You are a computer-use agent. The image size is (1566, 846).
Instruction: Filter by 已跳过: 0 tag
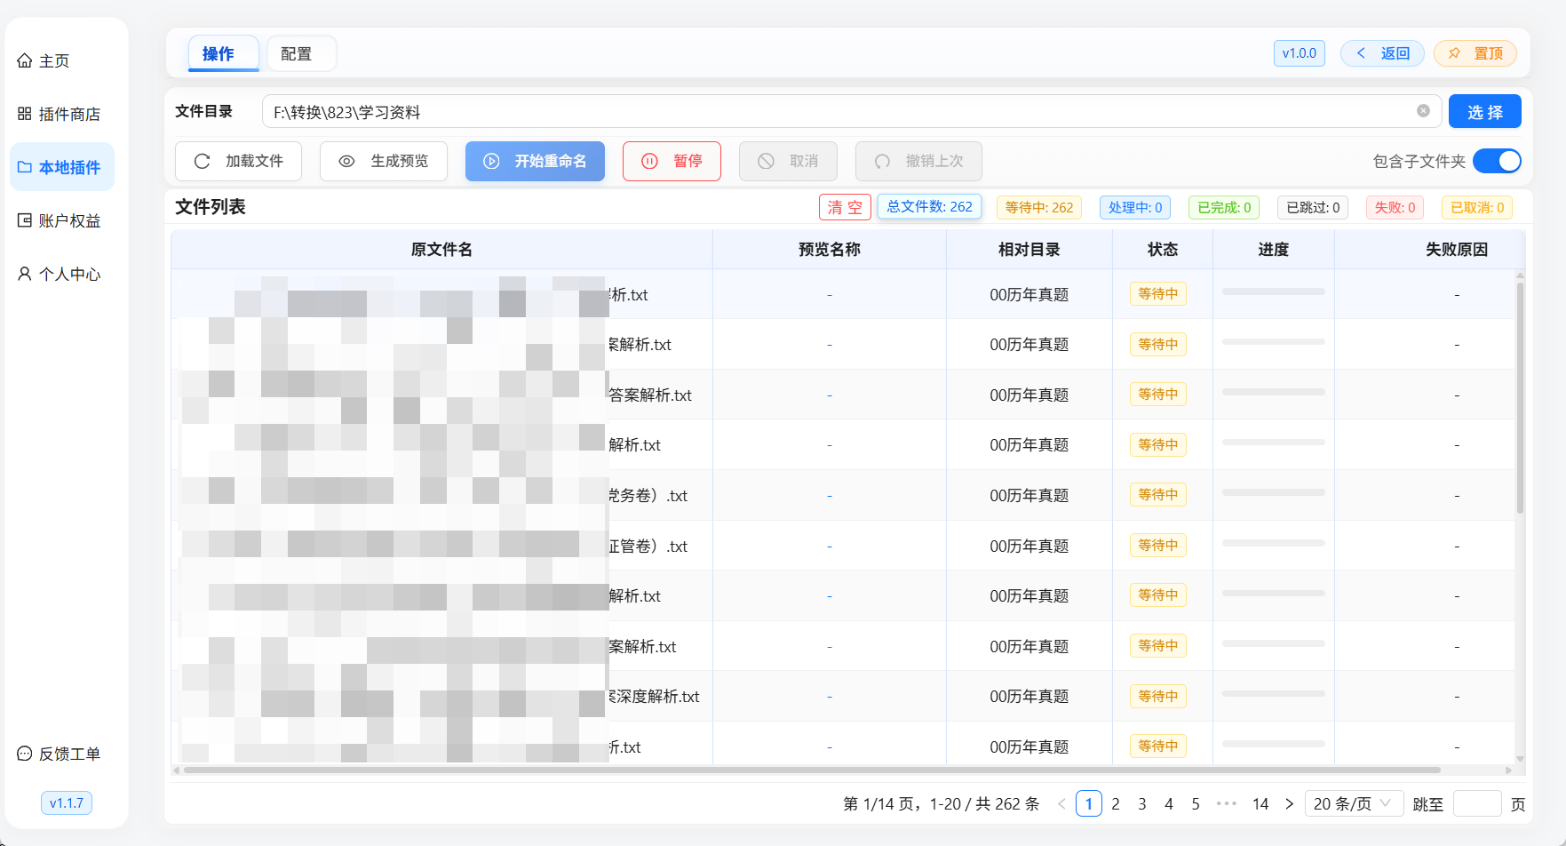click(x=1313, y=207)
